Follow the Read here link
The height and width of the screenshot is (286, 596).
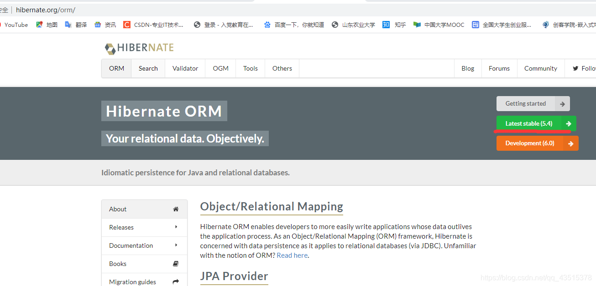292,255
